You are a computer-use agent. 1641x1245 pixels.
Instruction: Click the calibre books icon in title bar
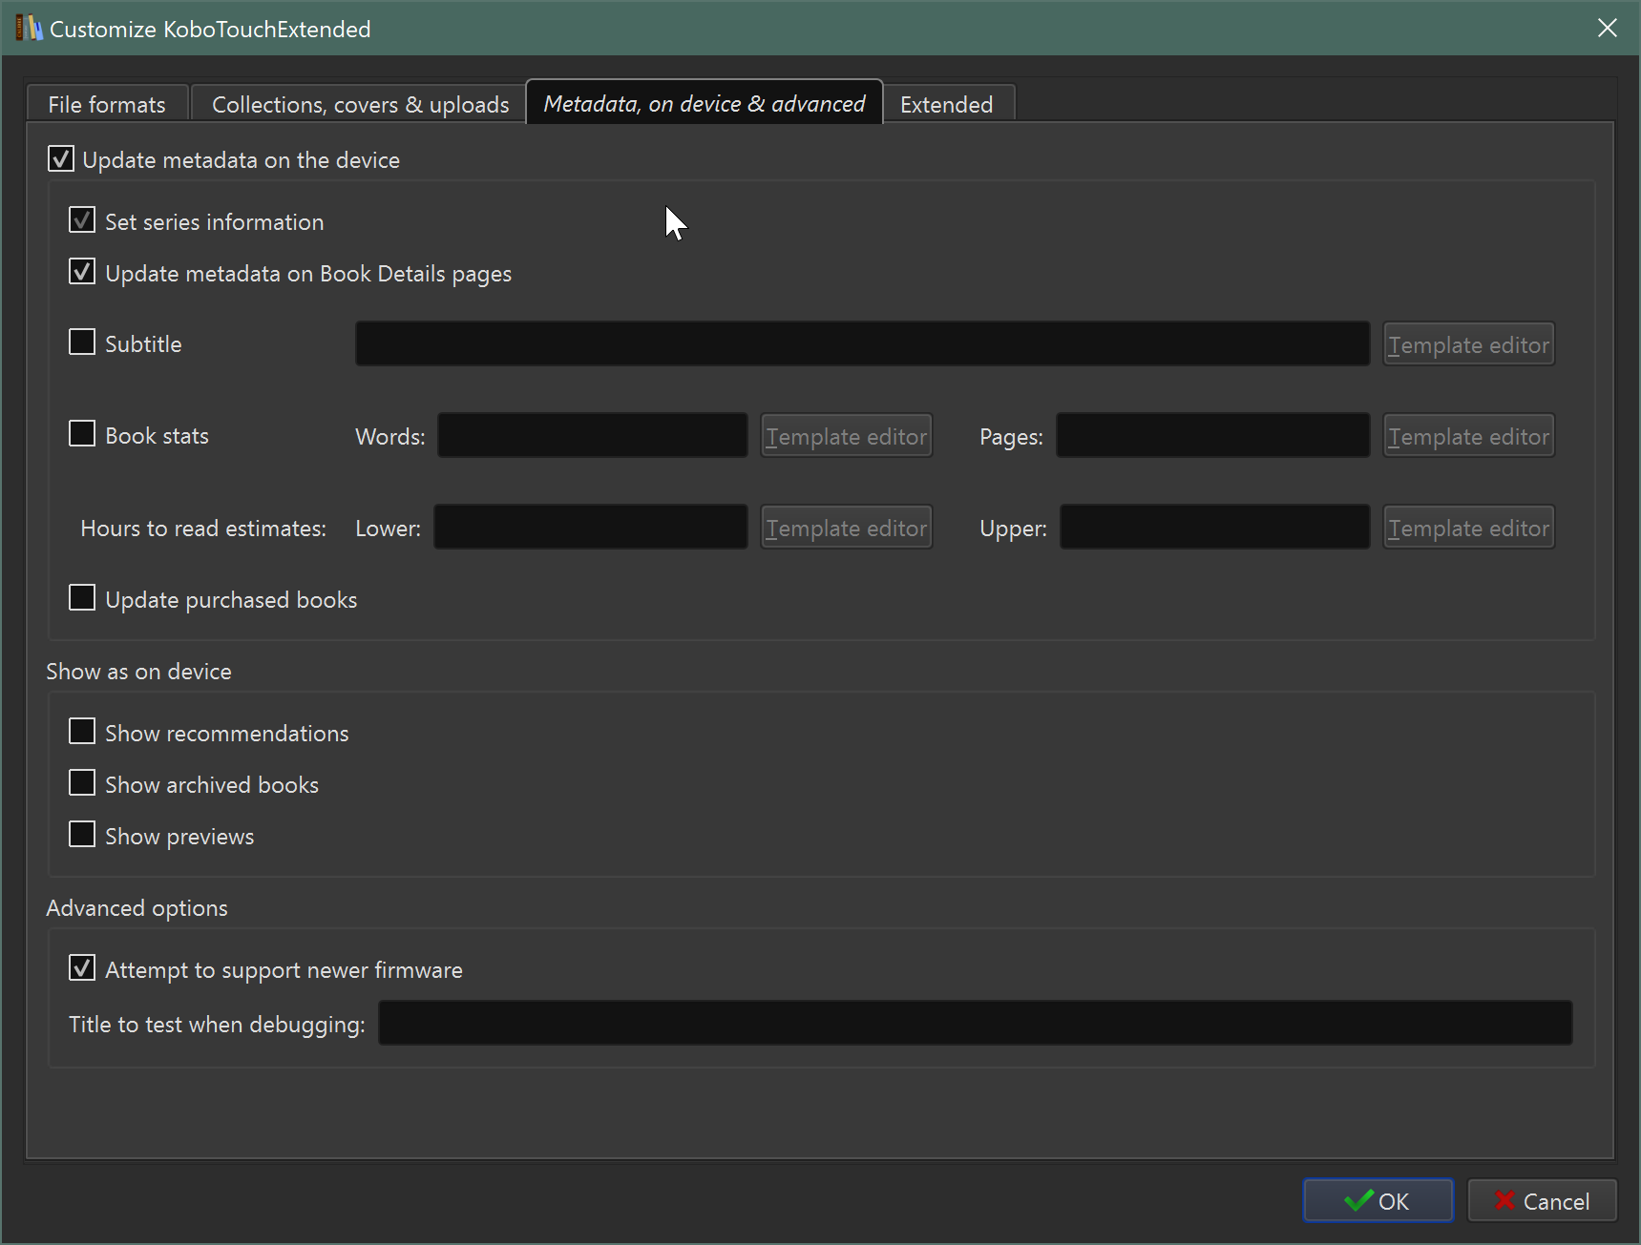(x=29, y=29)
